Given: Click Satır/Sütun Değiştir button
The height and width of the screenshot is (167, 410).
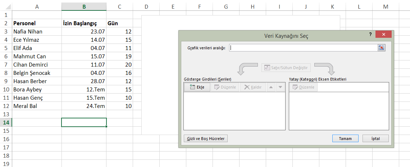Looking at the screenshot, I should 286,68.
